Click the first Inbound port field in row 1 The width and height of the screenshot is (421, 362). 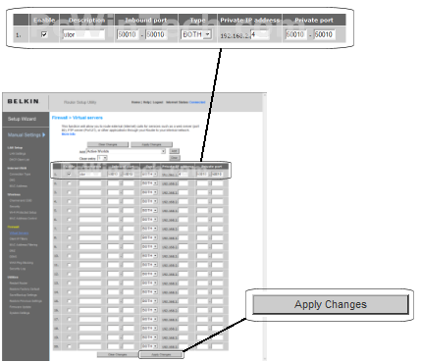coord(113,175)
